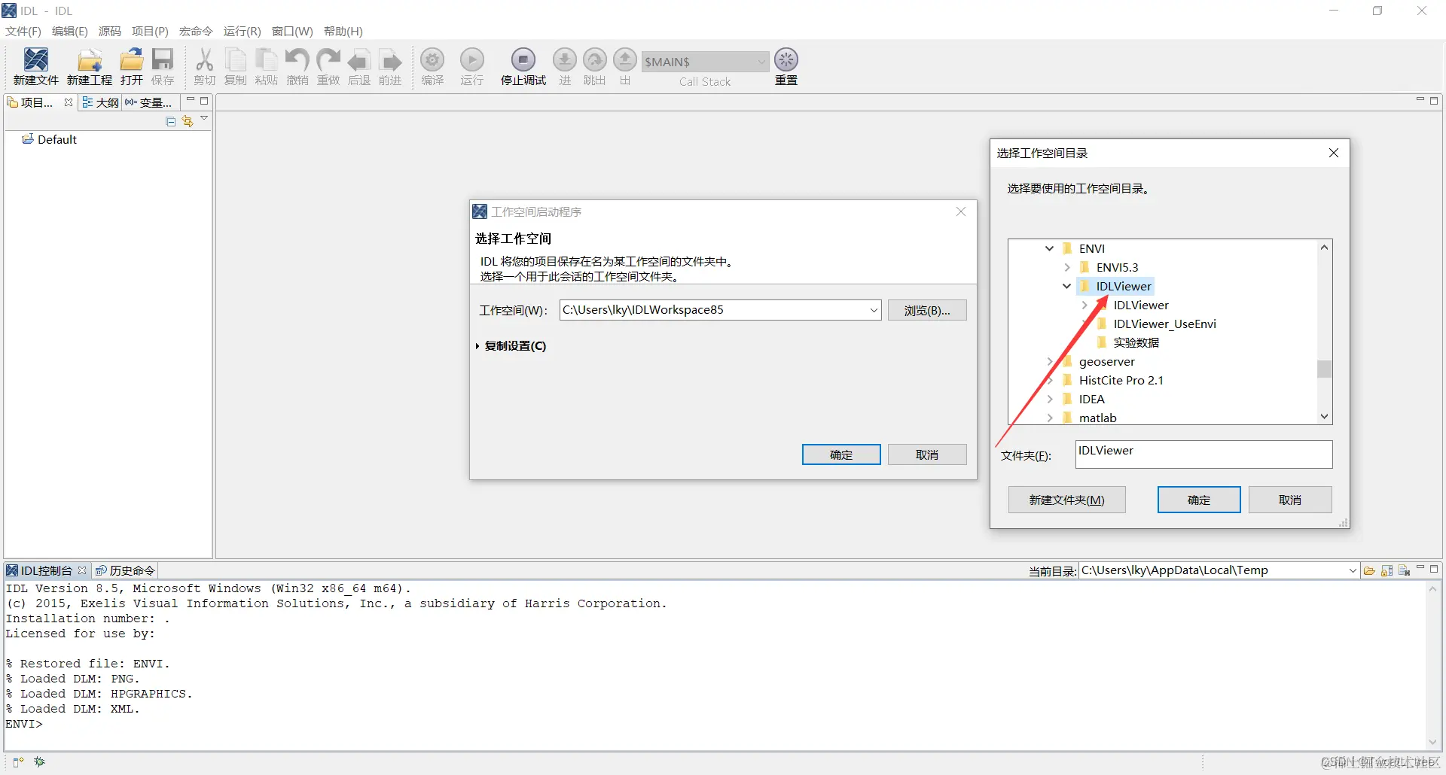
Task: Click the Reset (重置) session icon
Action: (786, 59)
